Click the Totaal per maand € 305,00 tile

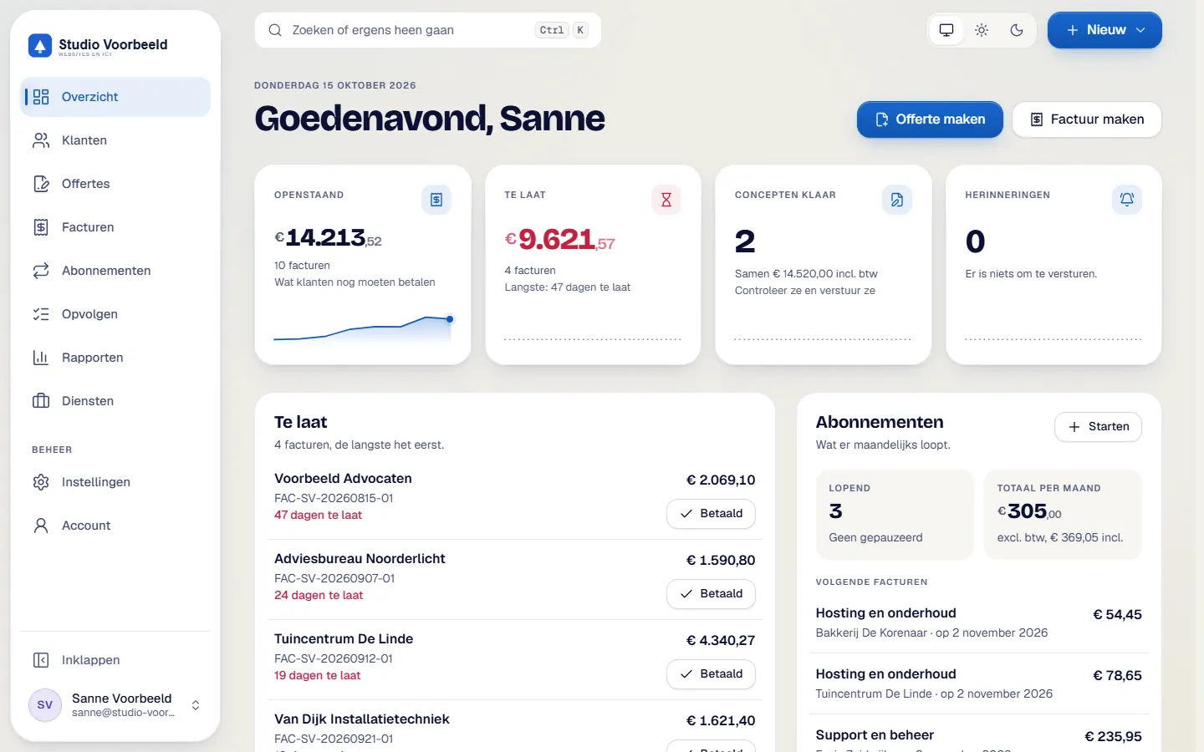tap(1064, 515)
